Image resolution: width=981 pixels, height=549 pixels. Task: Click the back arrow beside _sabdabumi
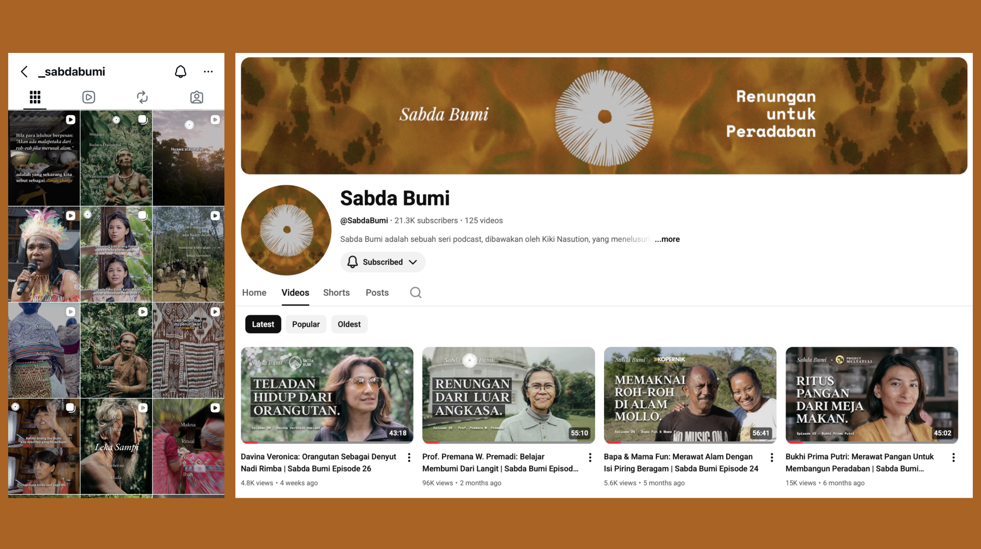(x=24, y=71)
